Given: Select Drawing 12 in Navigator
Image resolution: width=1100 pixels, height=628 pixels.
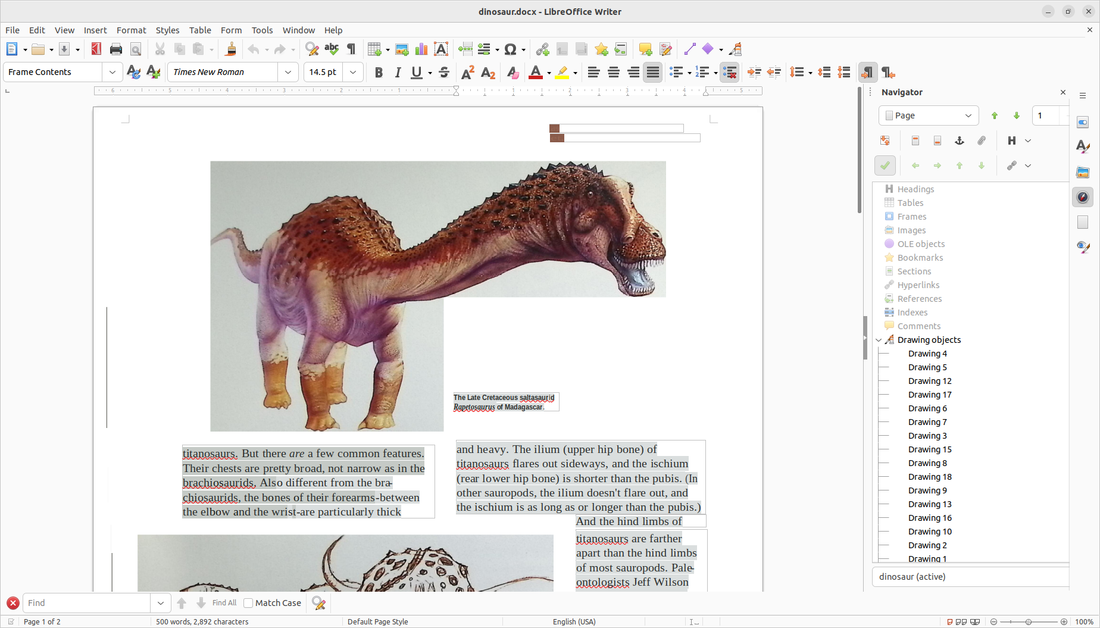Looking at the screenshot, I should click(x=930, y=381).
